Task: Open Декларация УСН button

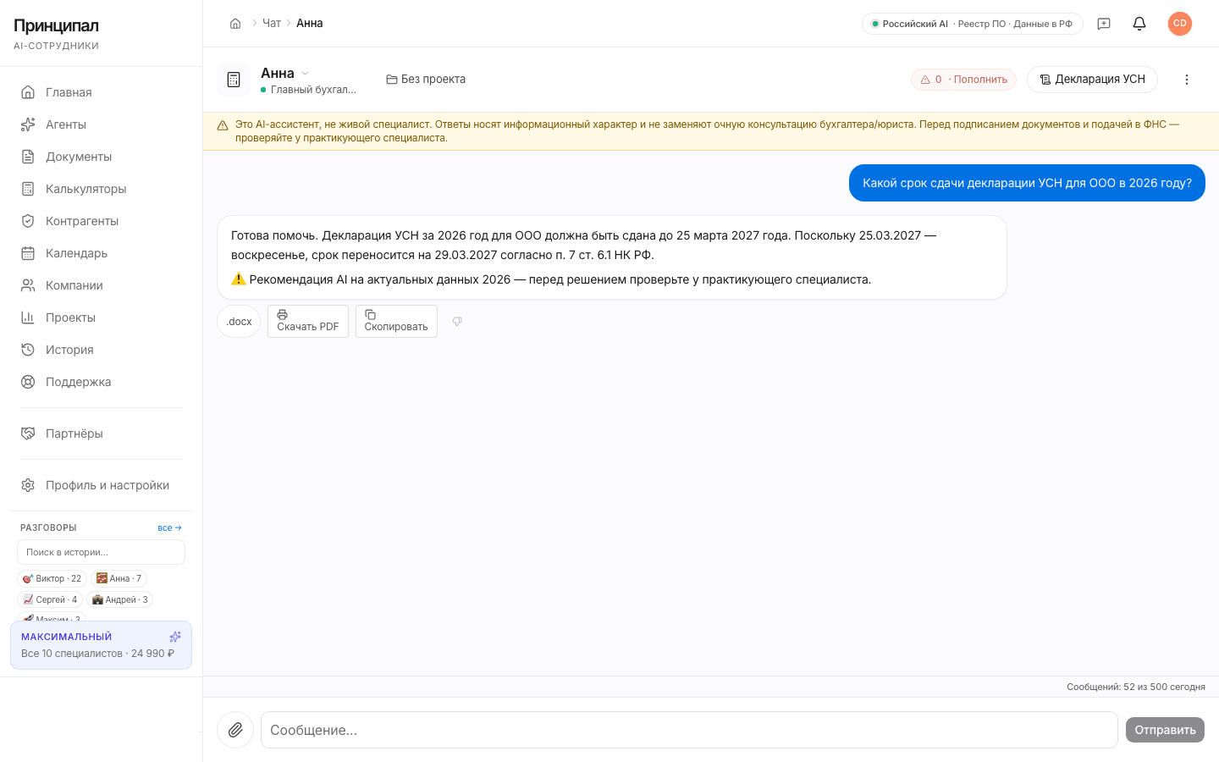Action: tap(1092, 80)
